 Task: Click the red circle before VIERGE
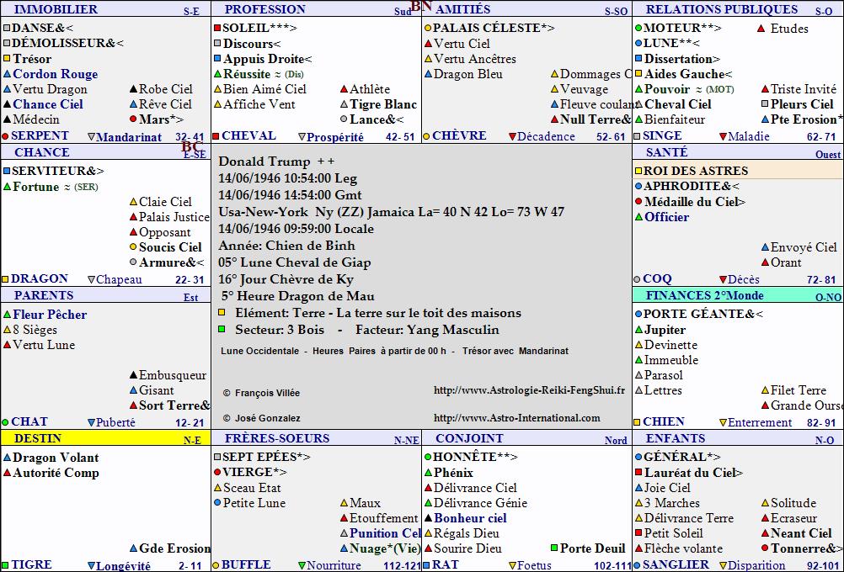click(x=217, y=472)
